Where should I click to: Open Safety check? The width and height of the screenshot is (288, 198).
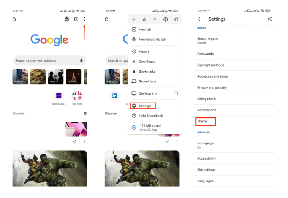pyautogui.click(x=234, y=99)
